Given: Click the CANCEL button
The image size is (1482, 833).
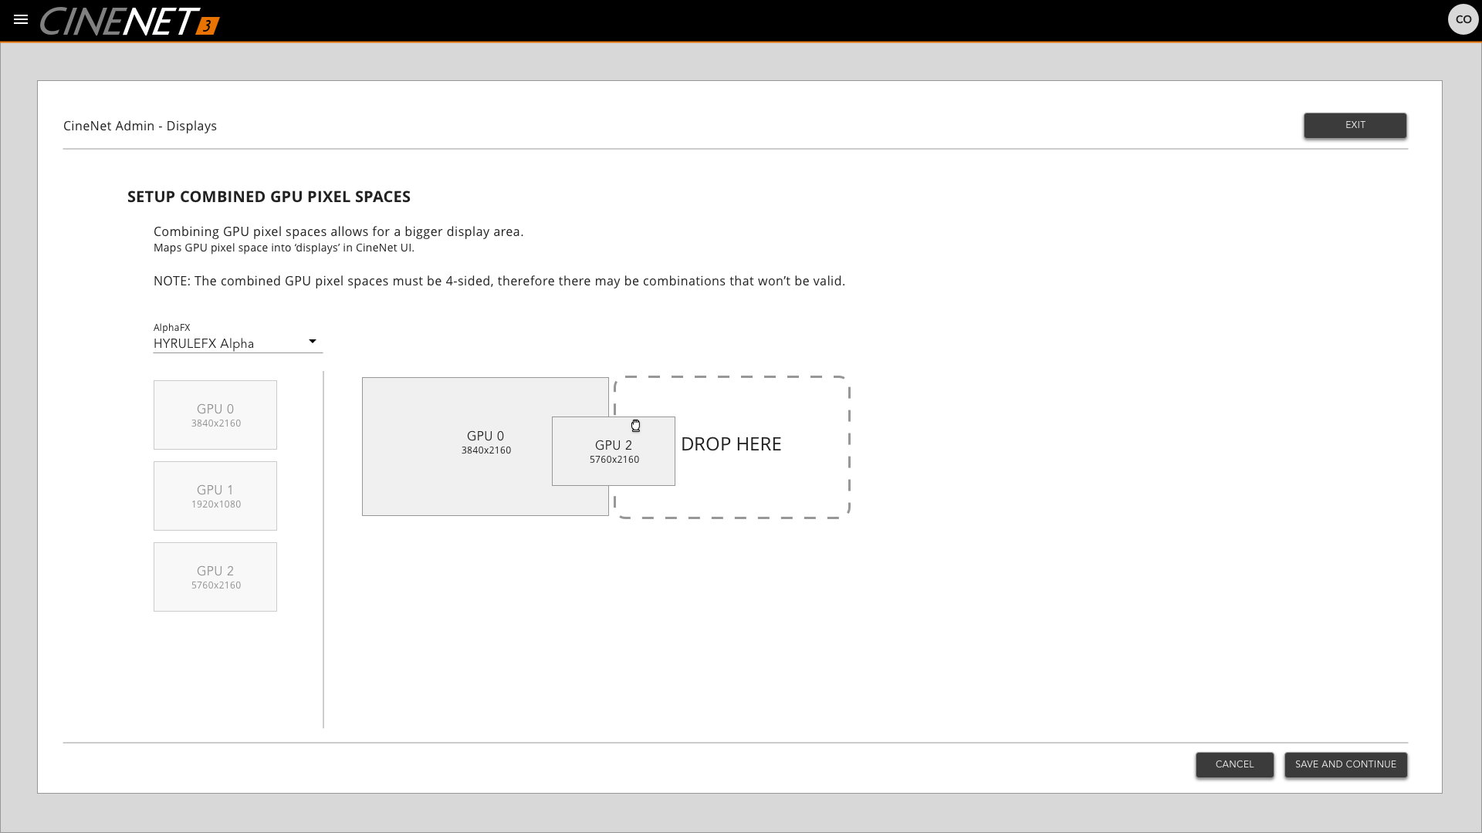Looking at the screenshot, I should [x=1234, y=764].
